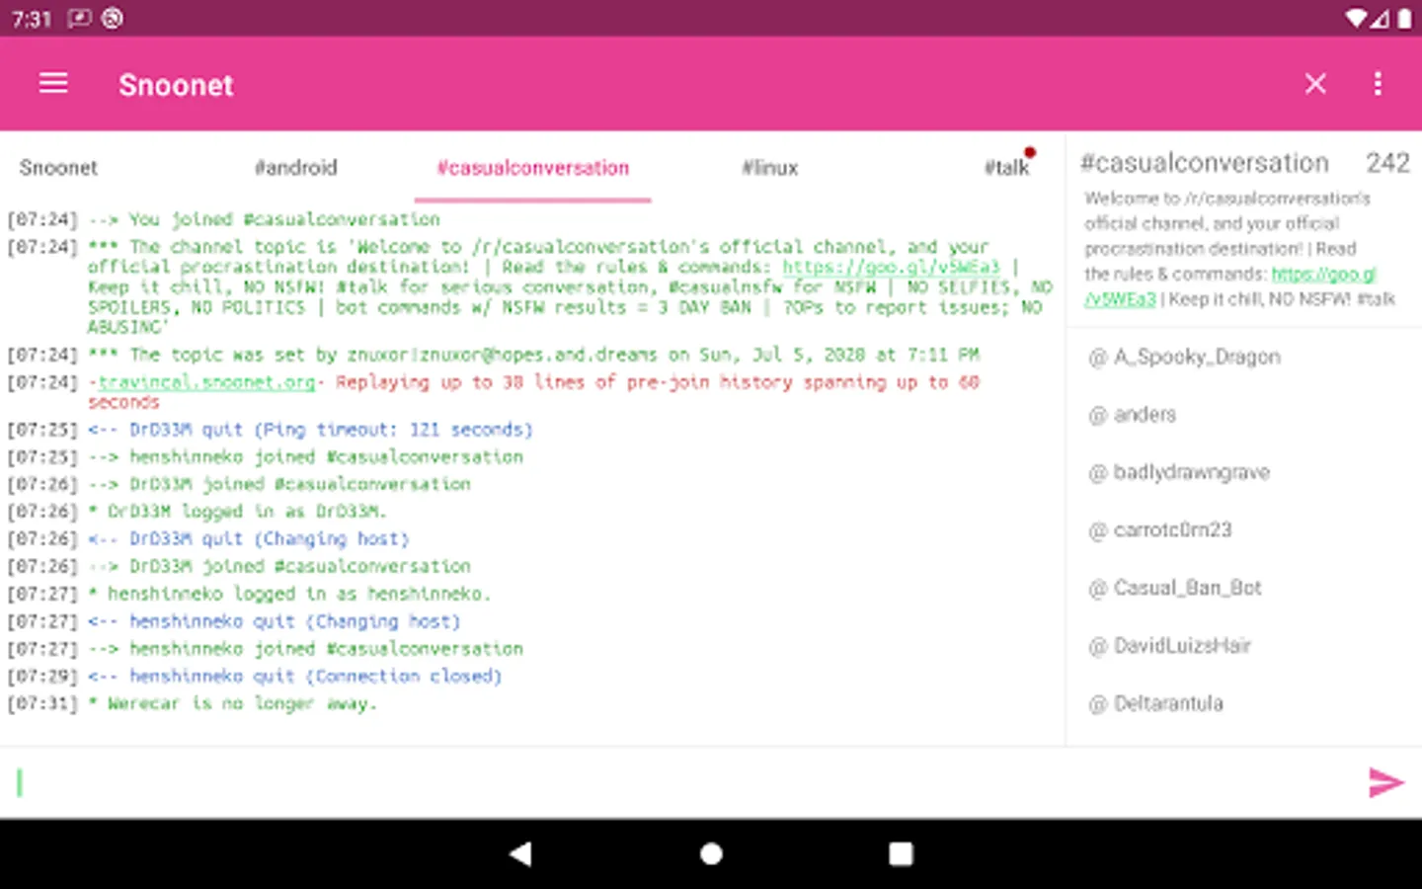Click the 'henshinneko quit (Changing host)' line
This screenshot has width=1422, height=889.
(x=234, y=621)
